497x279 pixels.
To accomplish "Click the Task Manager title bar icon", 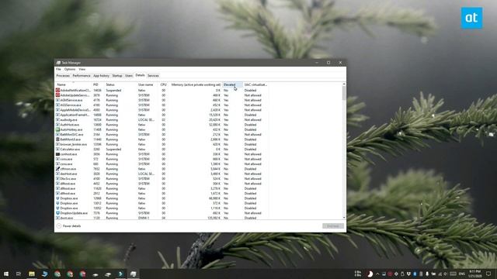I will [58, 63].
